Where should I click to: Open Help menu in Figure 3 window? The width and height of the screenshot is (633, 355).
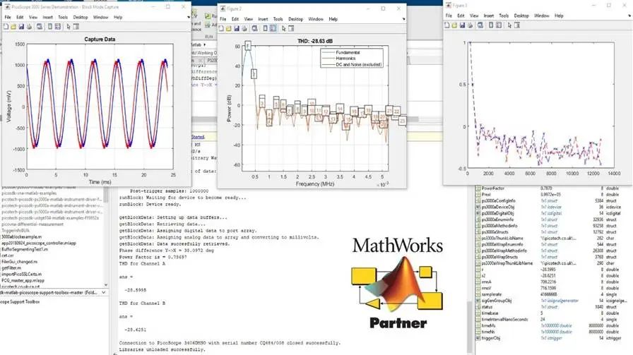[x=559, y=16]
